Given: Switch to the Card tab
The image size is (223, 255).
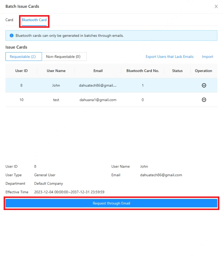Looking at the screenshot, I should [x=9, y=20].
